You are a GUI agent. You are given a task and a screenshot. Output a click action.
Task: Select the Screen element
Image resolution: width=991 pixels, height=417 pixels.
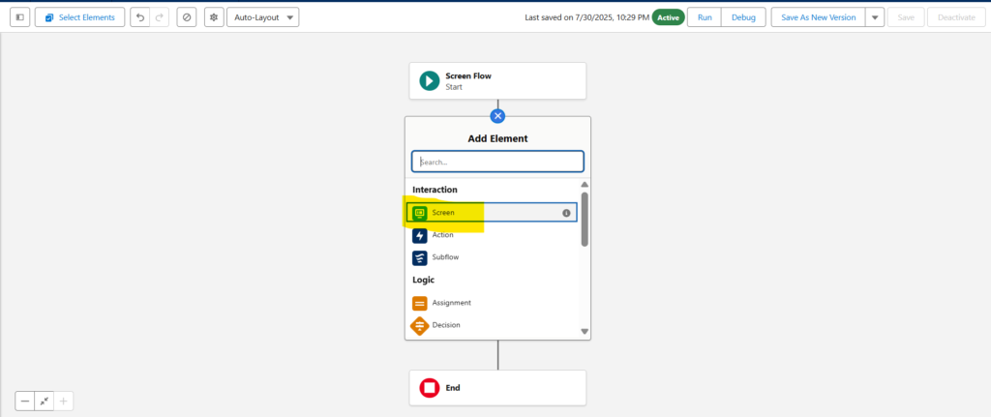[x=443, y=212]
